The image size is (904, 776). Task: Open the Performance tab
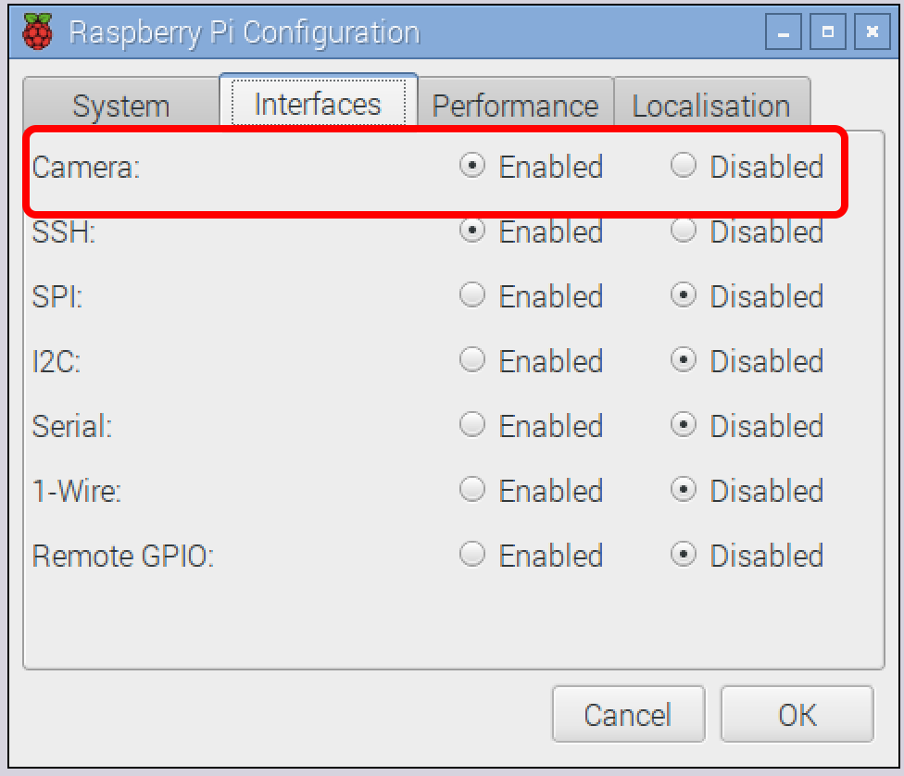515,106
